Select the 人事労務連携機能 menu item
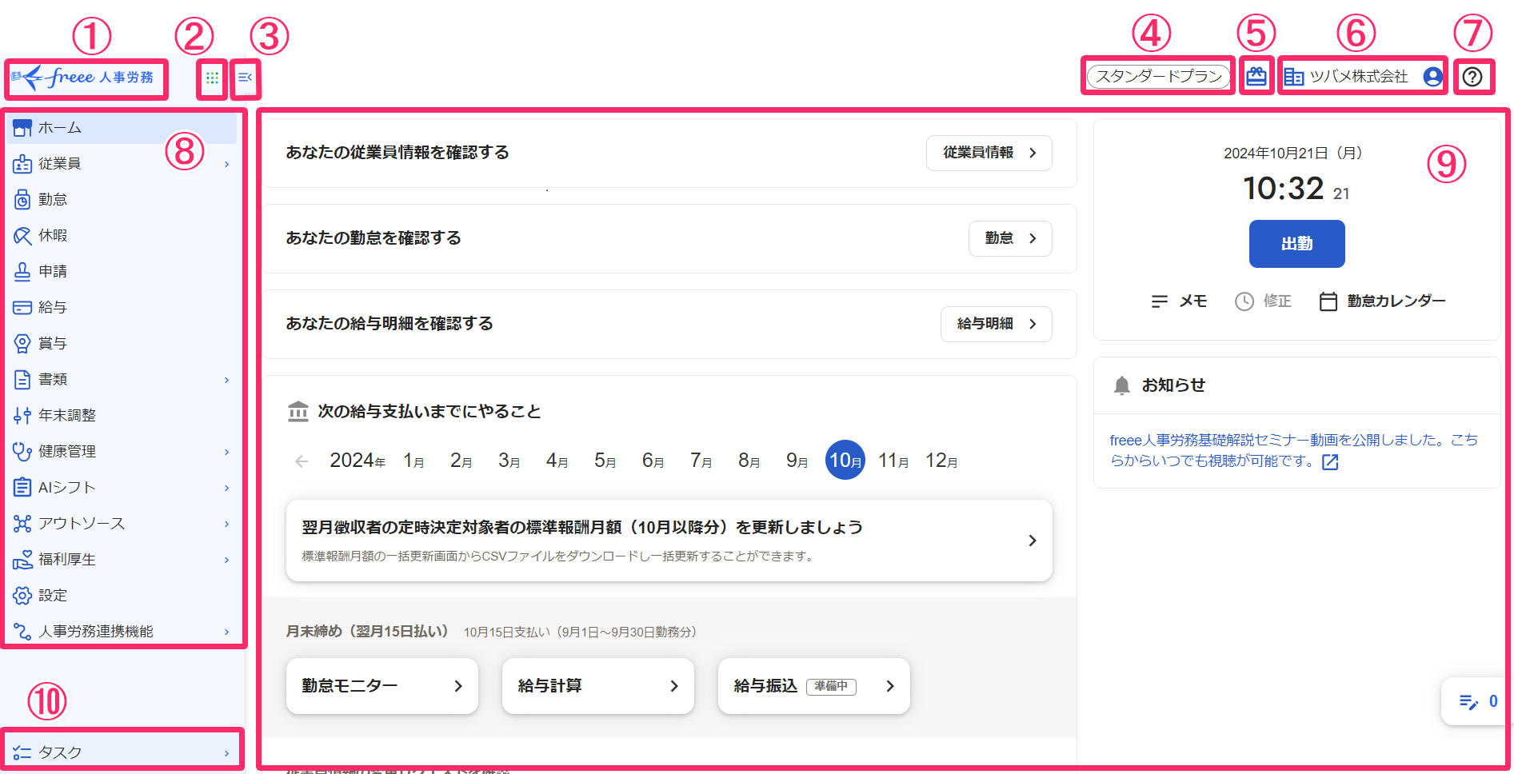This screenshot has width=1514, height=774. click(122, 632)
